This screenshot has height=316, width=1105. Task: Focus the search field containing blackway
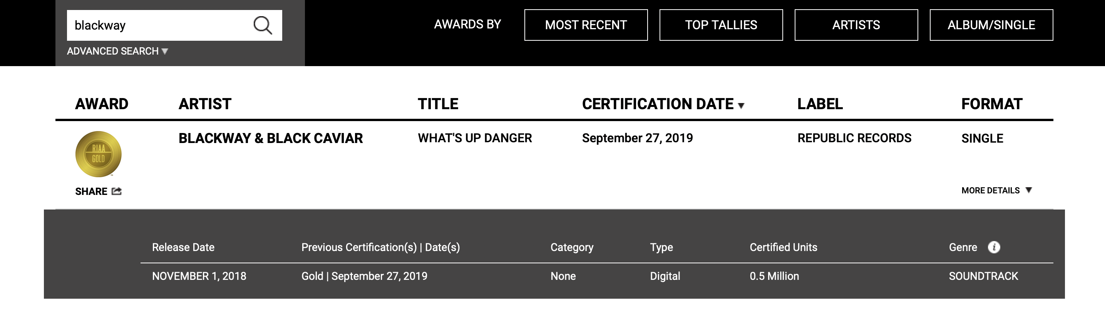tap(159, 25)
